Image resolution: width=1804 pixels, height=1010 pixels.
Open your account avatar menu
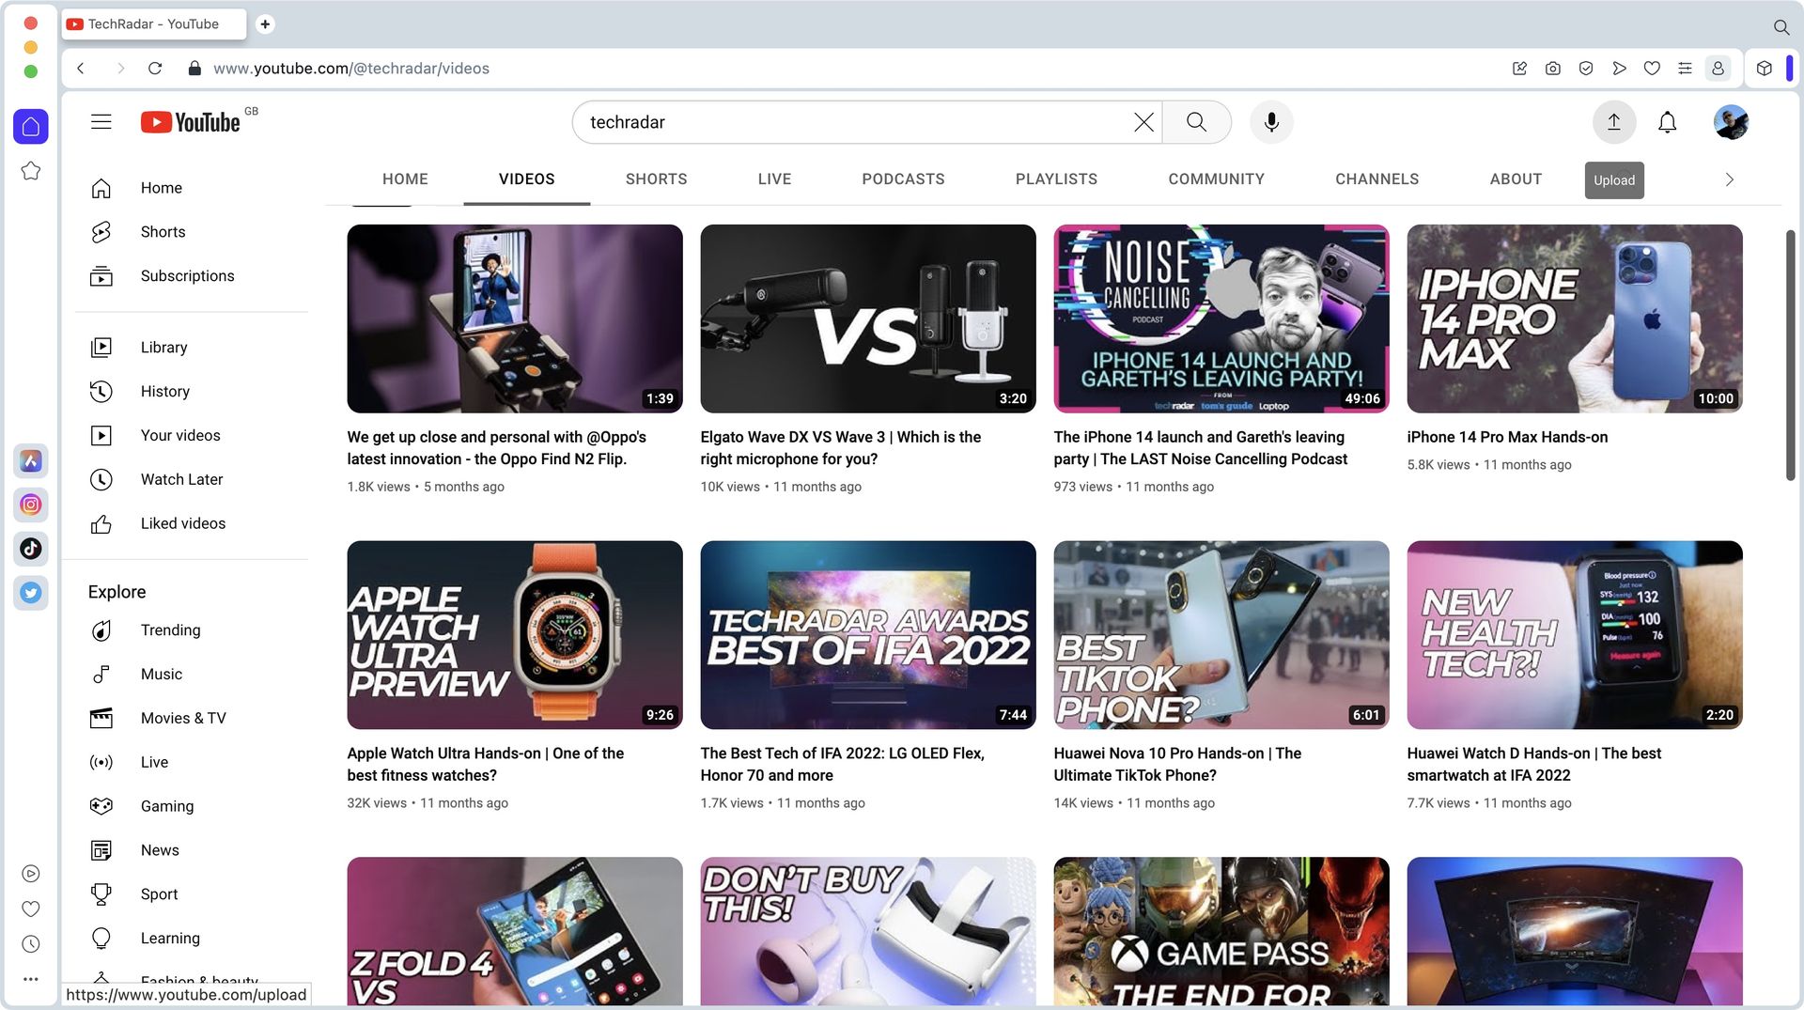click(x=1730, y=122)
